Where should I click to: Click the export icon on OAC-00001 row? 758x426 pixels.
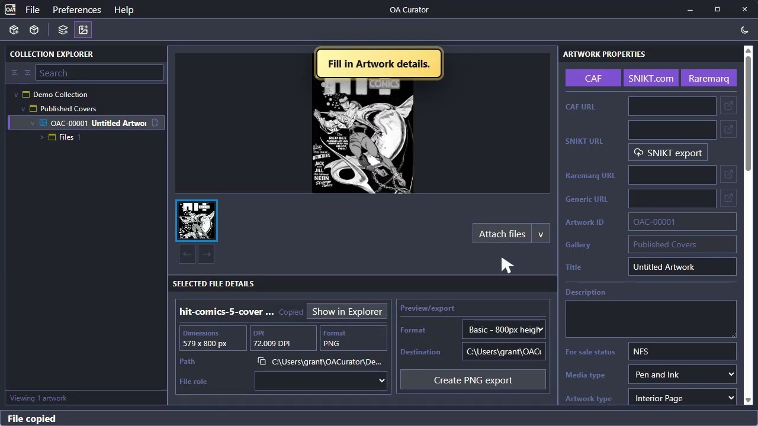click(155, 123)
